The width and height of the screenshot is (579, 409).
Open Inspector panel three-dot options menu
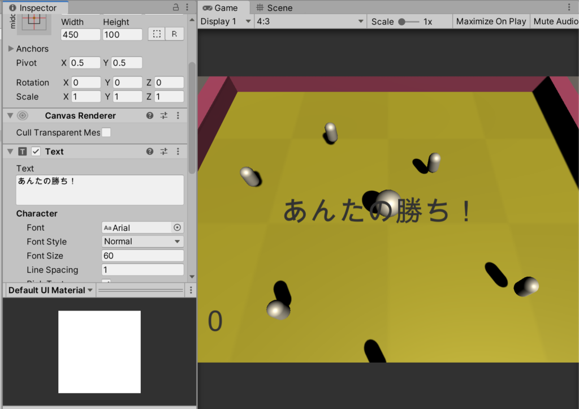tap(187, 7)
